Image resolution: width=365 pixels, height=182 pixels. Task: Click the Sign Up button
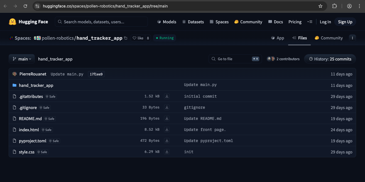[345, 22]
